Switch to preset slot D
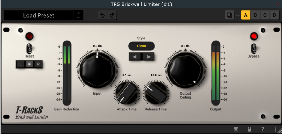 [x=274, y=15]
